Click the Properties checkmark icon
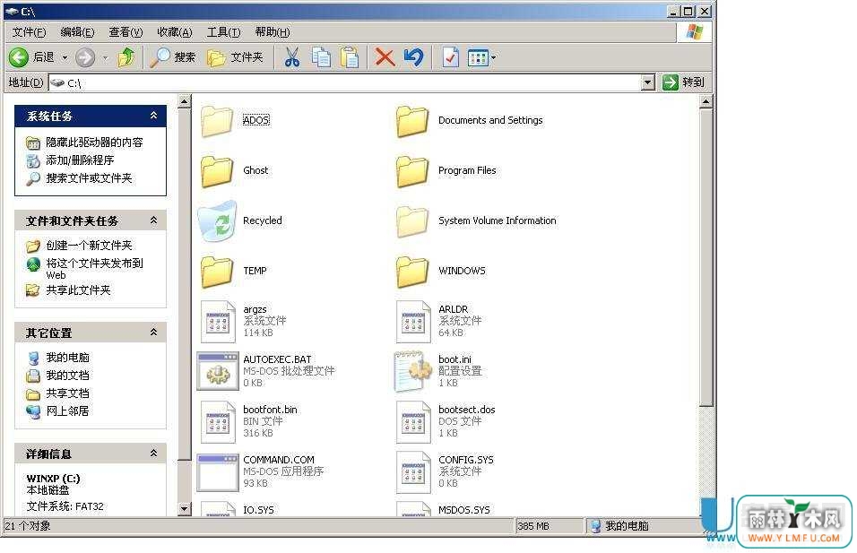Screen dimensions: 857x553 (450, 56)
